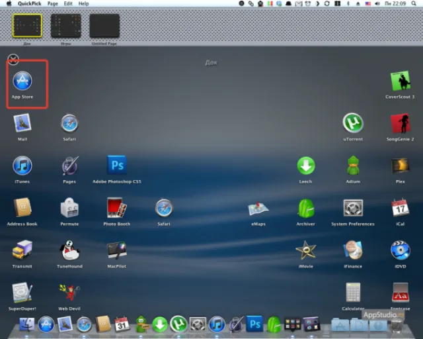Open the Safari icon beside Photo Booth
Image resolution: width=423 pixels, height=339 pixels.
coord(164,208)
